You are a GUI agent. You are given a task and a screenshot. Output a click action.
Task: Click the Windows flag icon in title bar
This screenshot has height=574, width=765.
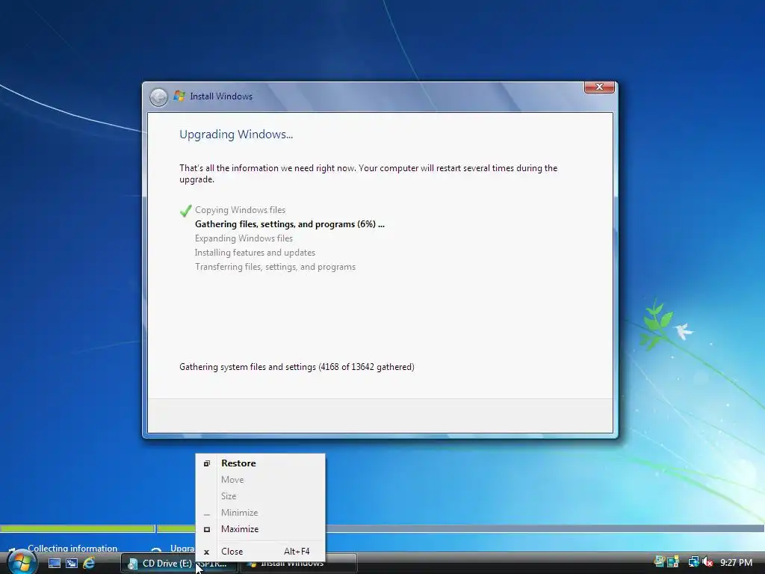(x=179, y=96)
